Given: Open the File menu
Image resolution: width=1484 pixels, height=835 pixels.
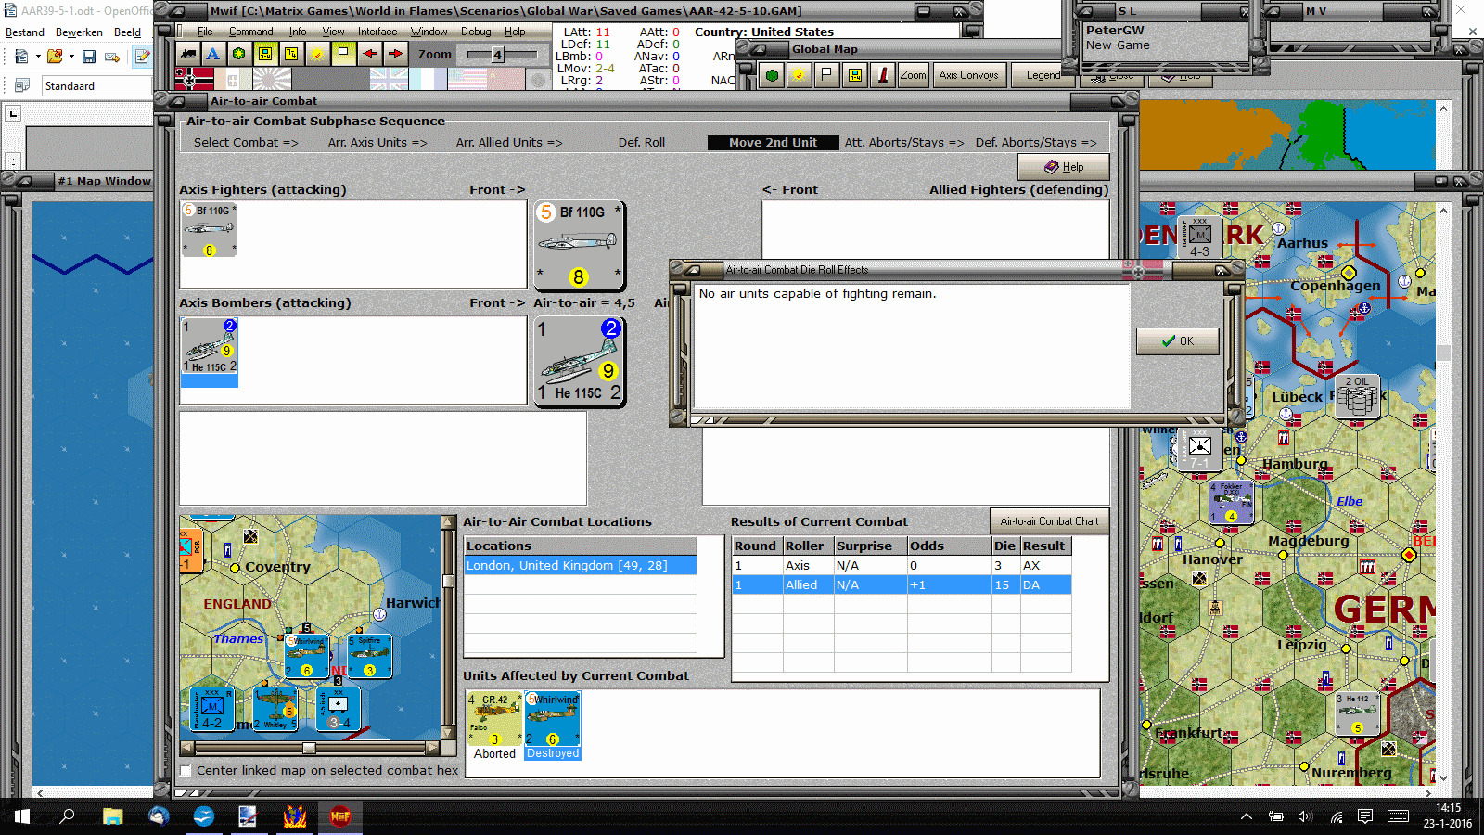Looking at the screenshot, I should pos(205,32).
